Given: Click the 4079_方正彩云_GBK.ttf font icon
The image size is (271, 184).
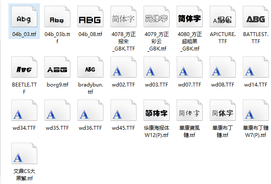Looking at the screenshot, I should pos(156,18).
